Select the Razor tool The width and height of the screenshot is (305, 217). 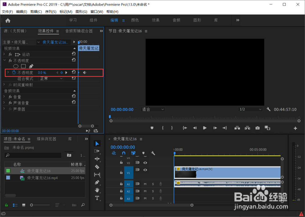[97, 167]
